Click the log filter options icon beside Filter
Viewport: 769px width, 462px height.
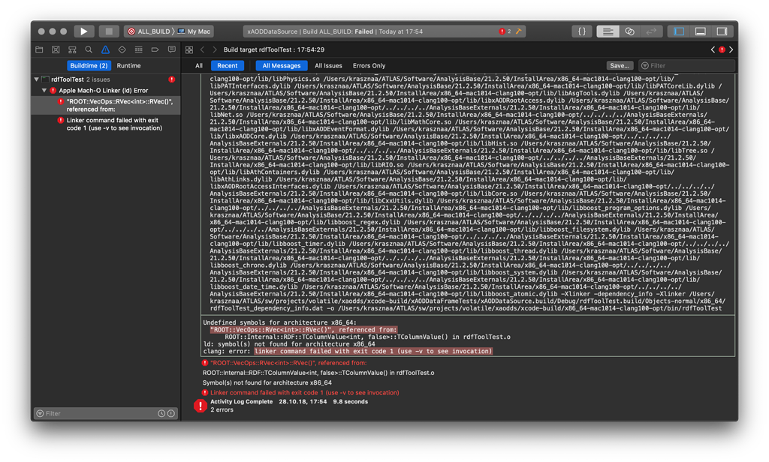point(645,66)
